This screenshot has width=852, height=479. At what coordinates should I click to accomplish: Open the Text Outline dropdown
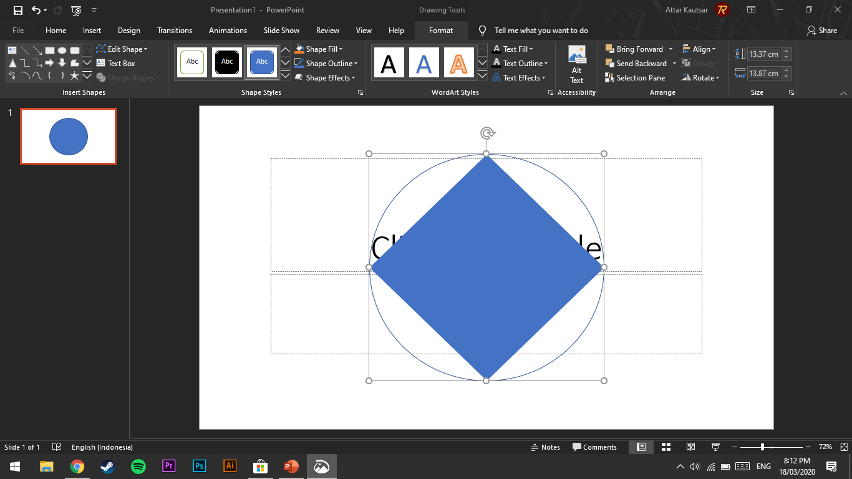click(520, 64)
